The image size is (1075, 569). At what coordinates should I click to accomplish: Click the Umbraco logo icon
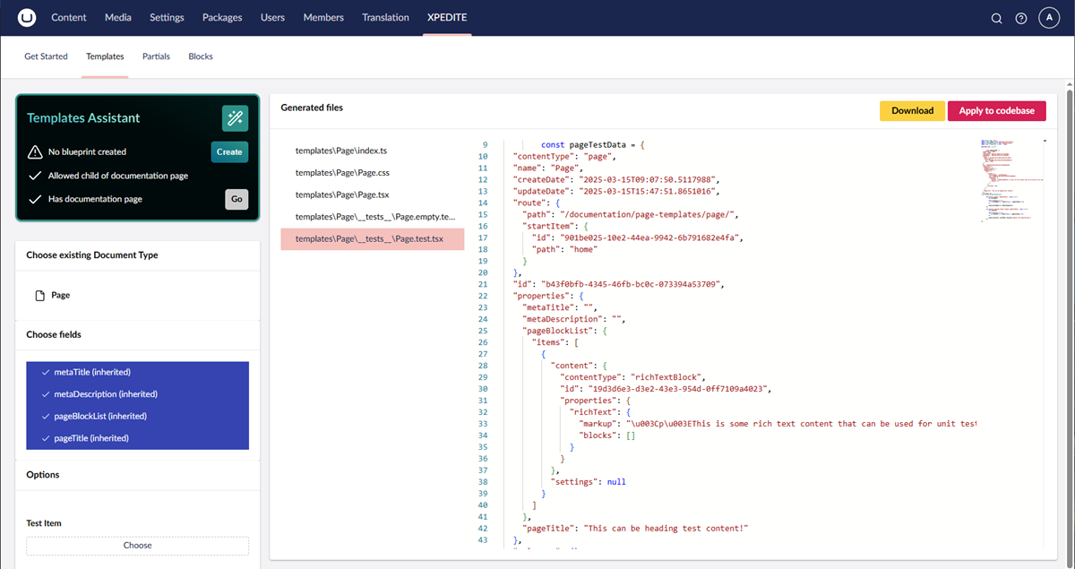(x=26, y=18)
